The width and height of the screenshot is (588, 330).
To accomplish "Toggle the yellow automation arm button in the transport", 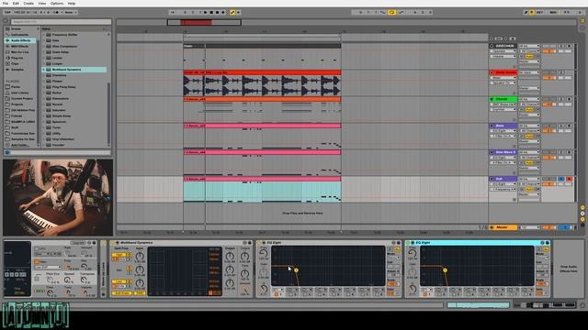I will pos(232,12).
